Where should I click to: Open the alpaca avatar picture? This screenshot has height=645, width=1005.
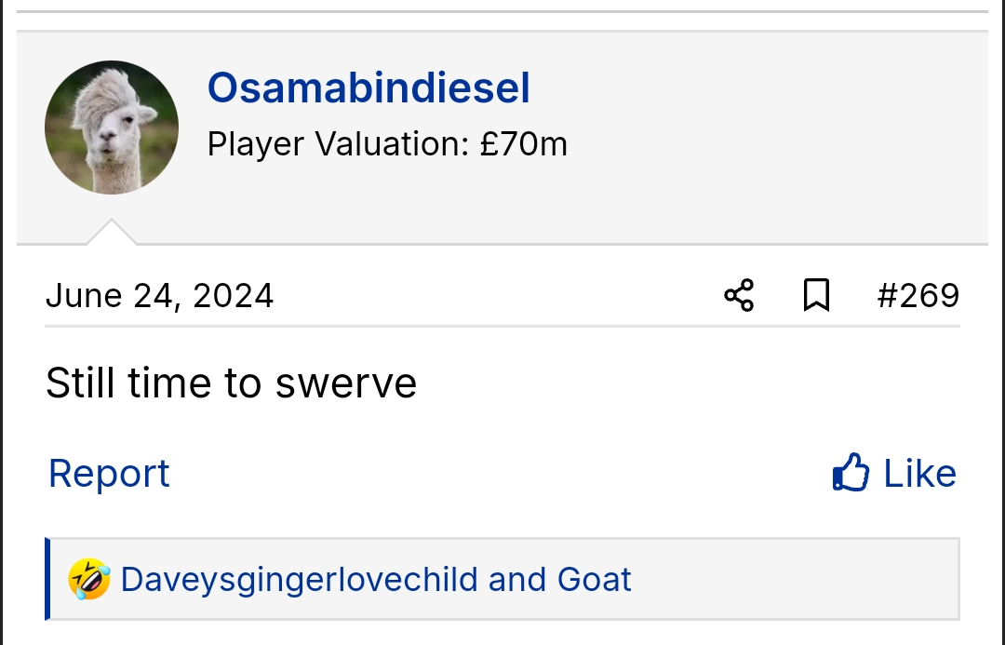(112, 128)
